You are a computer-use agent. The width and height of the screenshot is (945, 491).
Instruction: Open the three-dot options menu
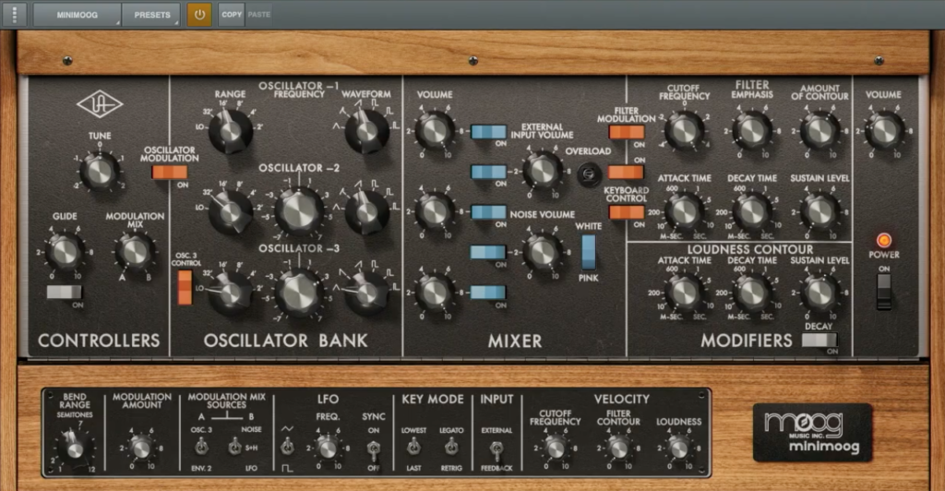click(x=15, y=15)
